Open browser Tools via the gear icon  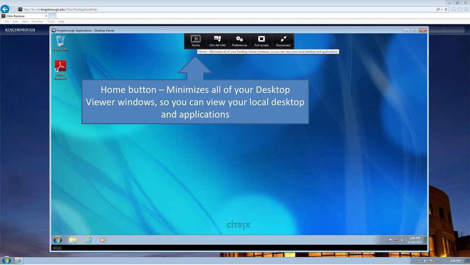[466, 9]
